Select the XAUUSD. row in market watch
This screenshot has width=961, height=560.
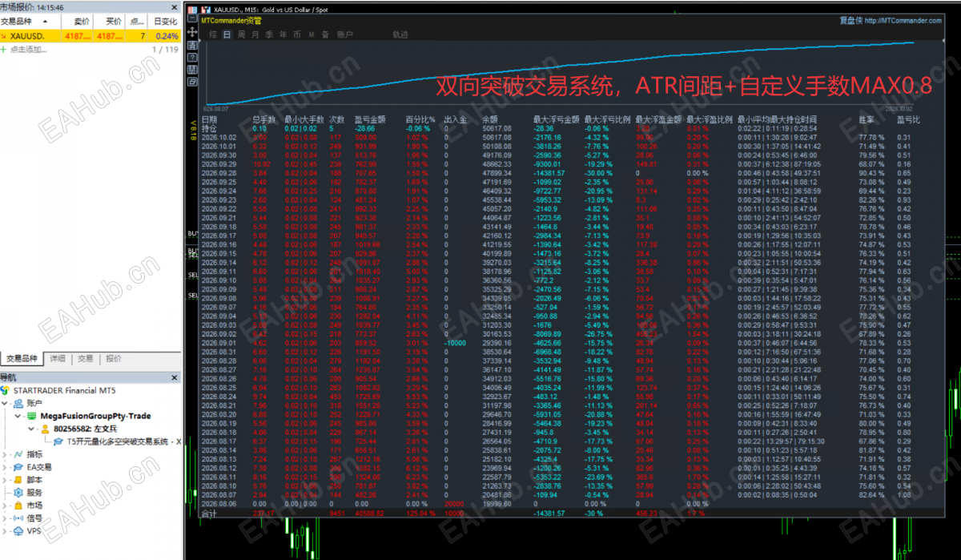pyautogui.click(x=91, y=36)
